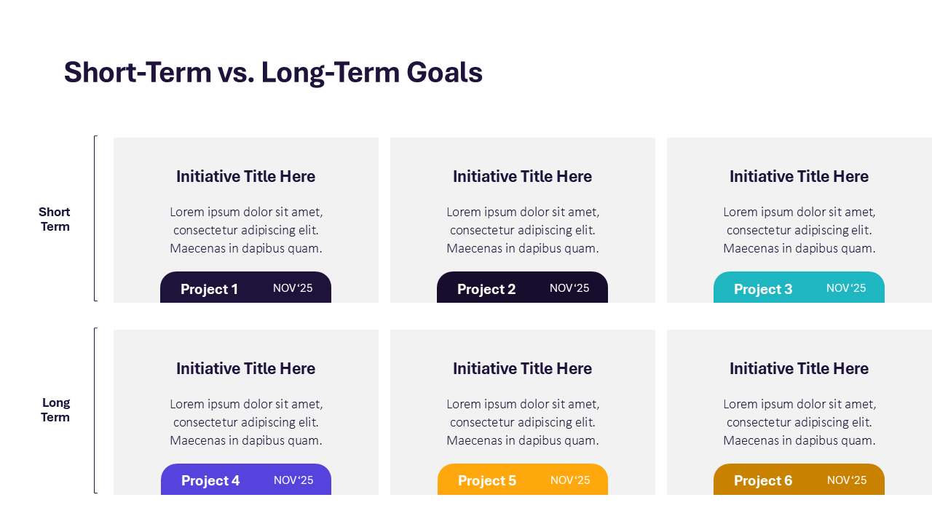
Task: Select the Initiative Title above Project 6
Action: click(x=799, y=368)
